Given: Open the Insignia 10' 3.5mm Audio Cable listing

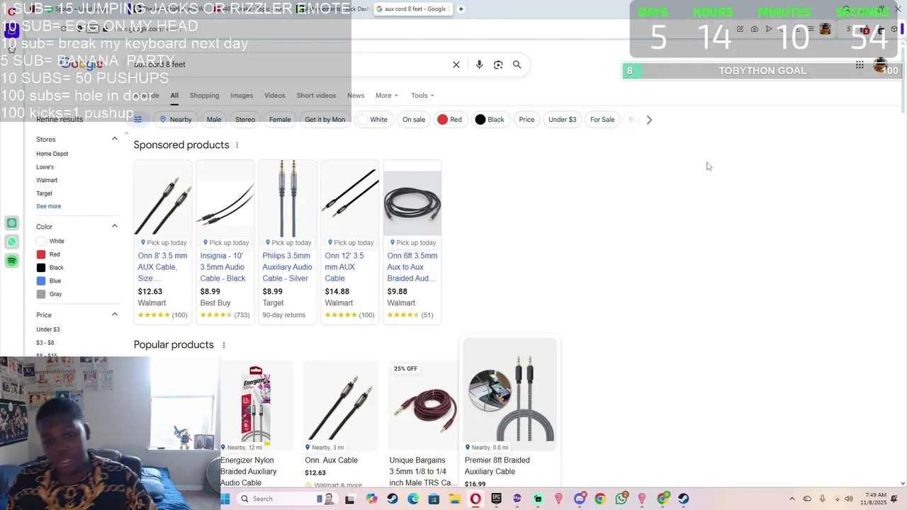Looking at the screenshot, I should (x=223, y=267).
